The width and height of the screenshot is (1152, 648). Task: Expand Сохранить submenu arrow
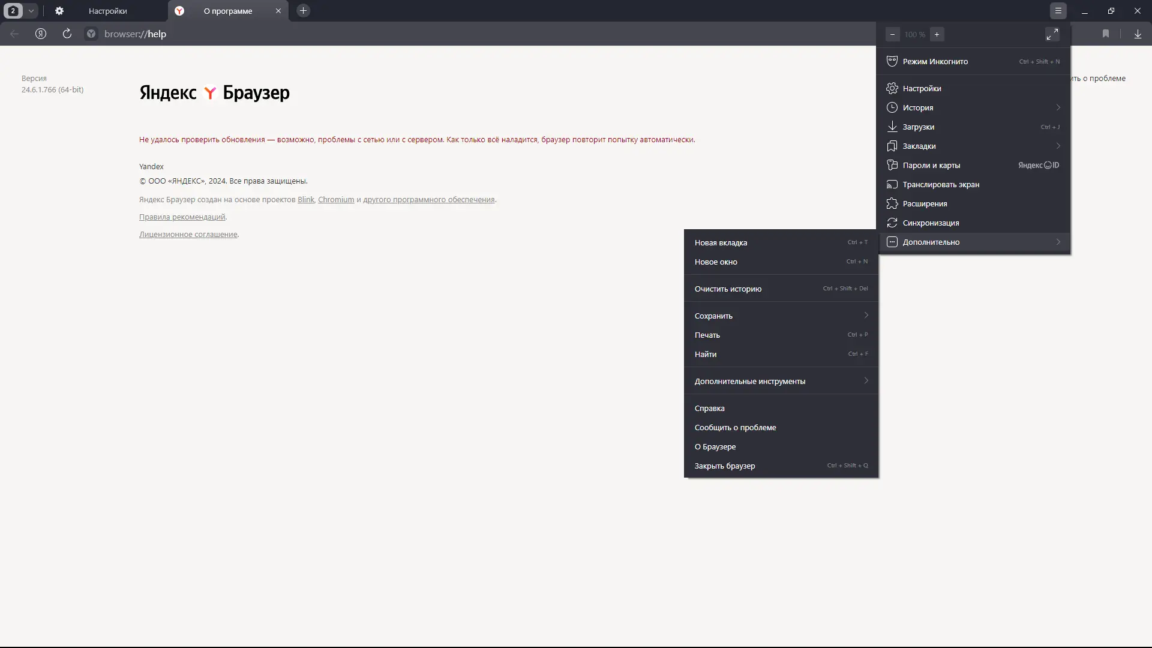pos(866,316)
